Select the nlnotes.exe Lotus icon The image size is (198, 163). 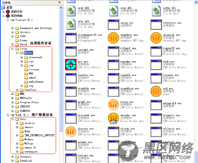pos(71,132)
